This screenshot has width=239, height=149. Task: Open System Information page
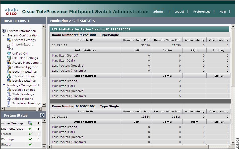[22, 31]
